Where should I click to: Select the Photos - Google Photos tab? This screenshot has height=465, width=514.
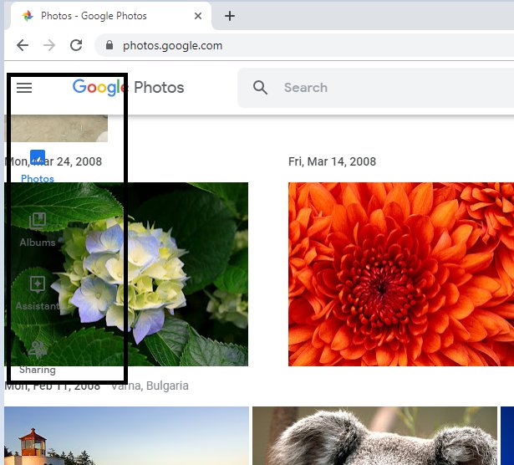[x=111, y=16]
